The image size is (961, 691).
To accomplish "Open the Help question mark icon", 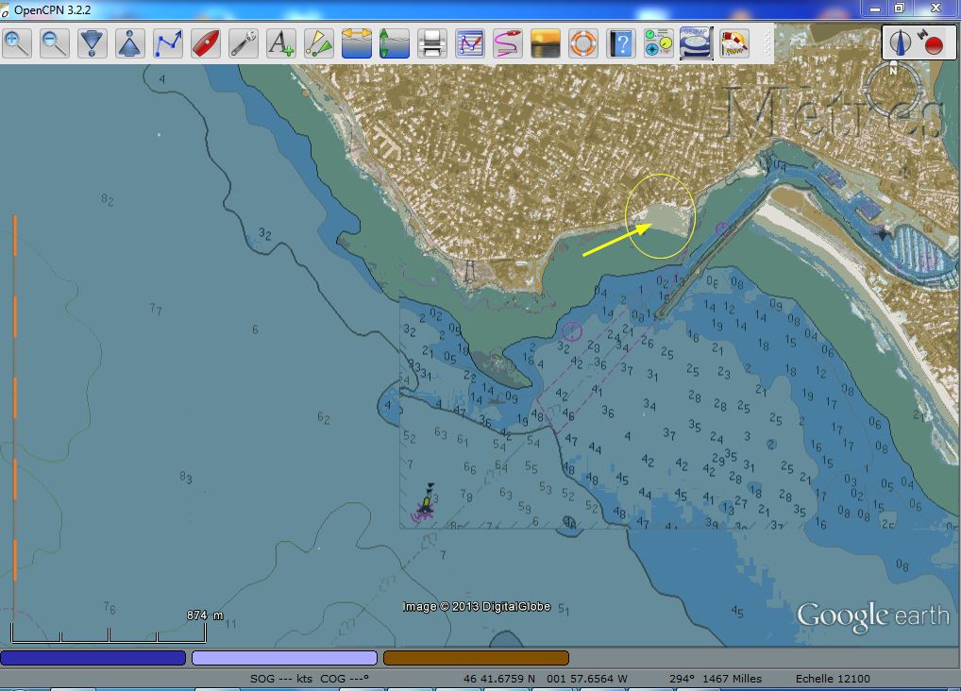I will point(621,43).
